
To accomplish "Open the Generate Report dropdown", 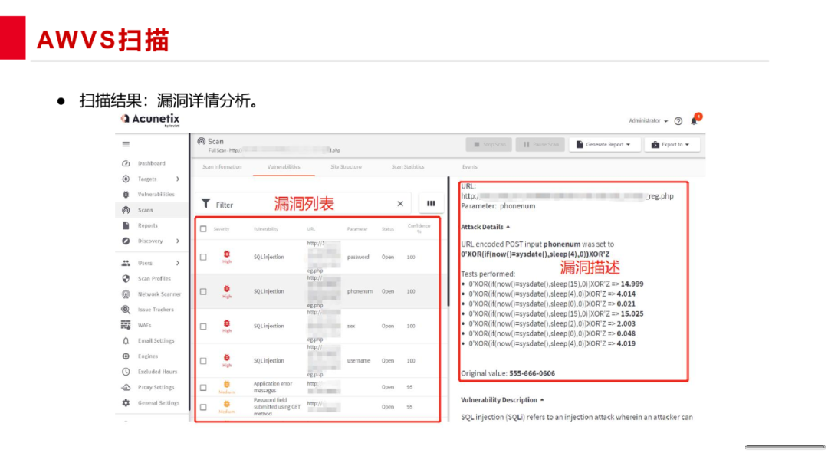I will 605,145.
